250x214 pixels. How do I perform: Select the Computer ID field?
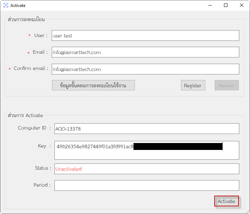pos(147,129)
